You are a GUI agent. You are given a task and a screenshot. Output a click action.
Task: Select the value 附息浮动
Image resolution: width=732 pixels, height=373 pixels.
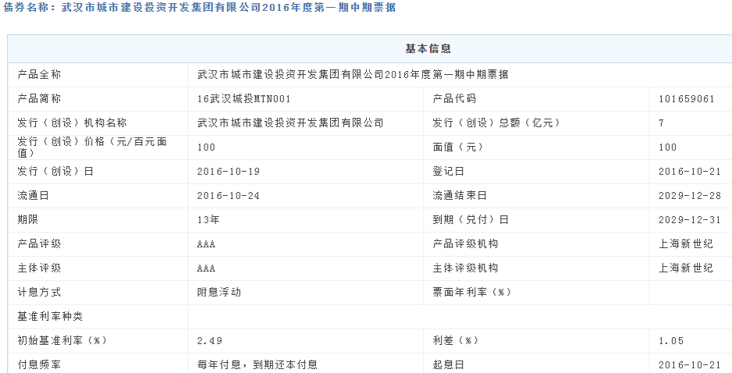click(x=219, y=293)
